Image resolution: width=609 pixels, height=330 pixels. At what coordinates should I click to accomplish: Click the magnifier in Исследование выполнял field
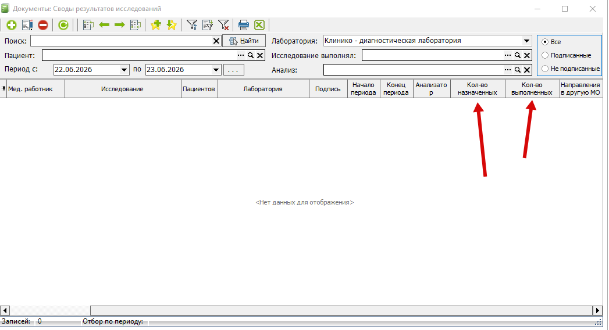click(517, 55)
